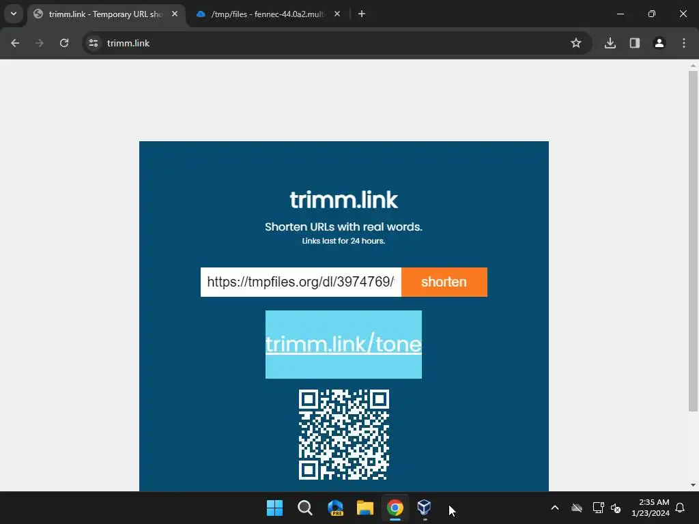Open the Chrome side panel
The image size is (699, 524).
pyautogui.click(x=635, y=43)
